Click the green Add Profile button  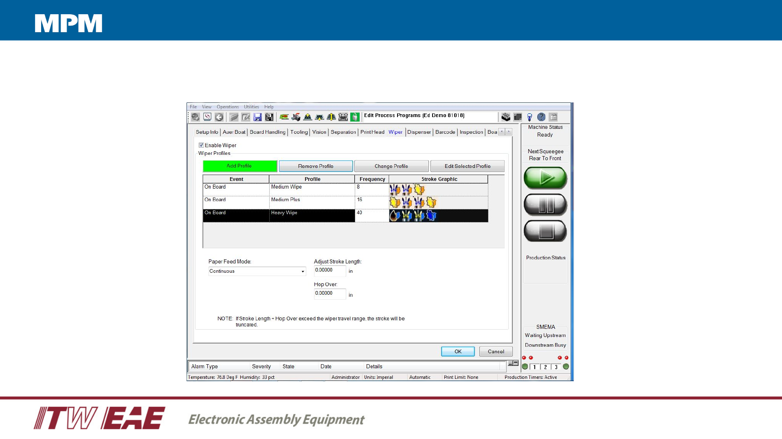click(x=239, y=166)
